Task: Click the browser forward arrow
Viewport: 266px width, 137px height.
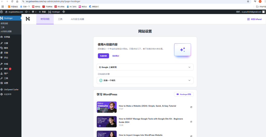Action: point(7,1)
